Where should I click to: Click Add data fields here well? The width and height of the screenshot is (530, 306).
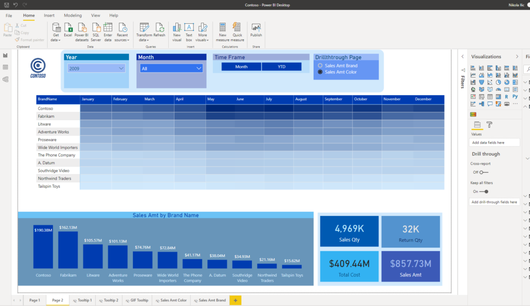[x=494, y=143]
